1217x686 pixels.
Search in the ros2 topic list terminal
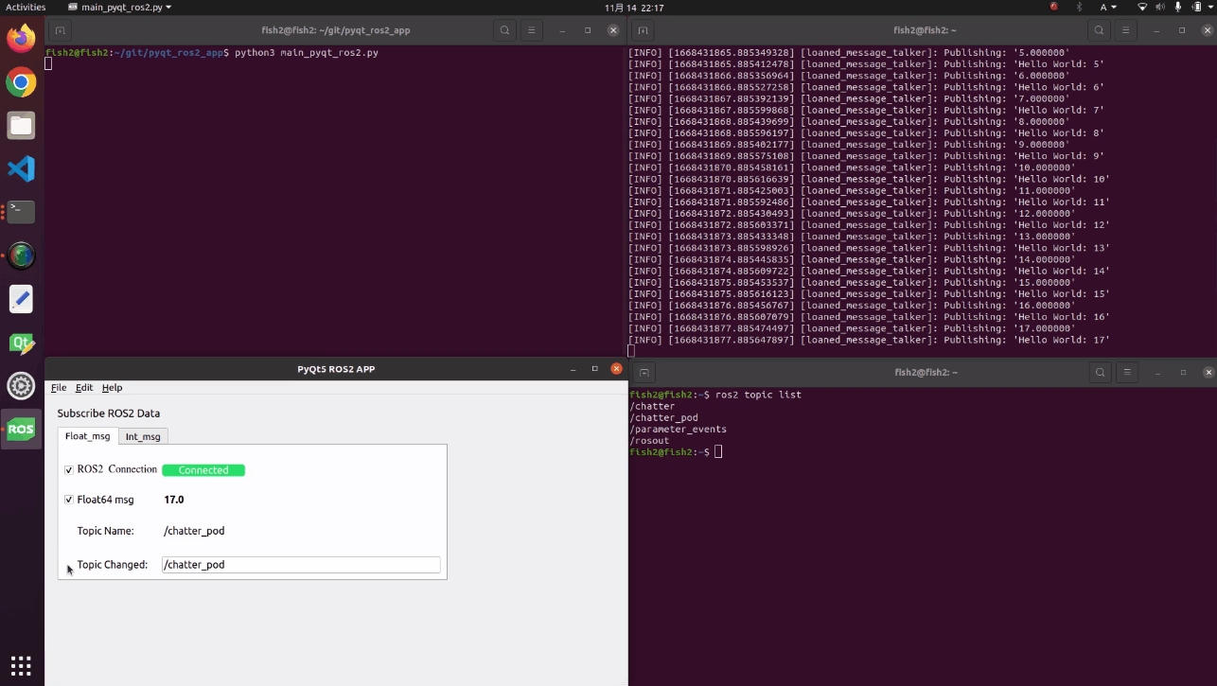pyautogui.click(x=1100, y=373)
